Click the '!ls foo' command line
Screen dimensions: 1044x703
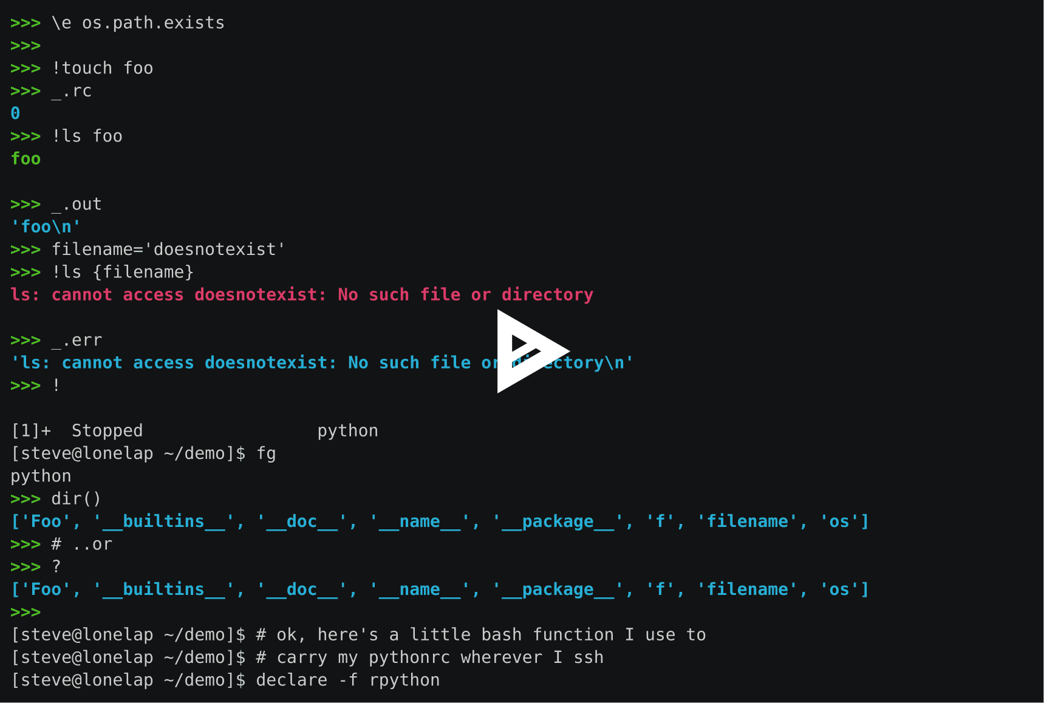click(67, 136)
